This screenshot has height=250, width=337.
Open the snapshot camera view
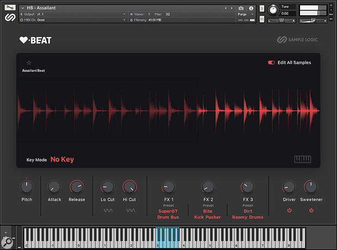pyautogui.click(x=241, y=8)
